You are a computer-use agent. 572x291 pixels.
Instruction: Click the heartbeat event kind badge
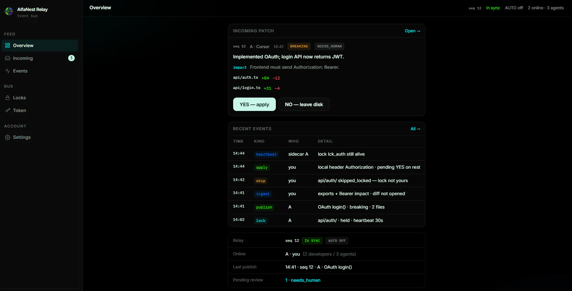[266, 154]
